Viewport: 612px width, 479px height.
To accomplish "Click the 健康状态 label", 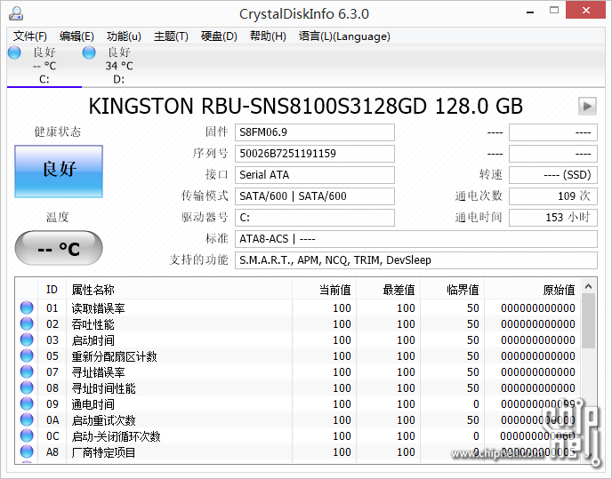I will pos(58,132).
